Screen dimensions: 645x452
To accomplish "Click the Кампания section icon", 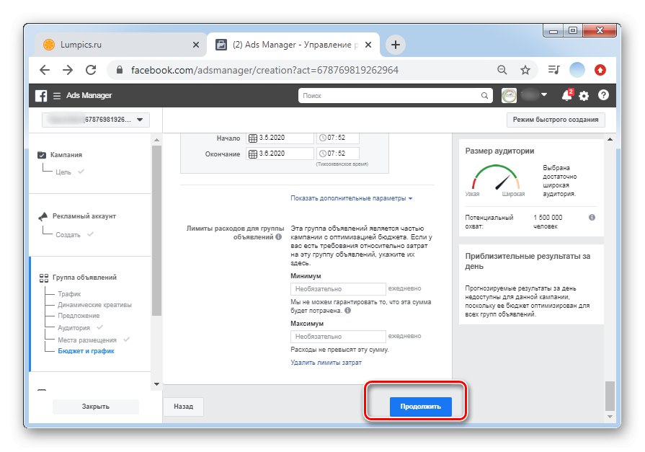I will tap(42, 155).
